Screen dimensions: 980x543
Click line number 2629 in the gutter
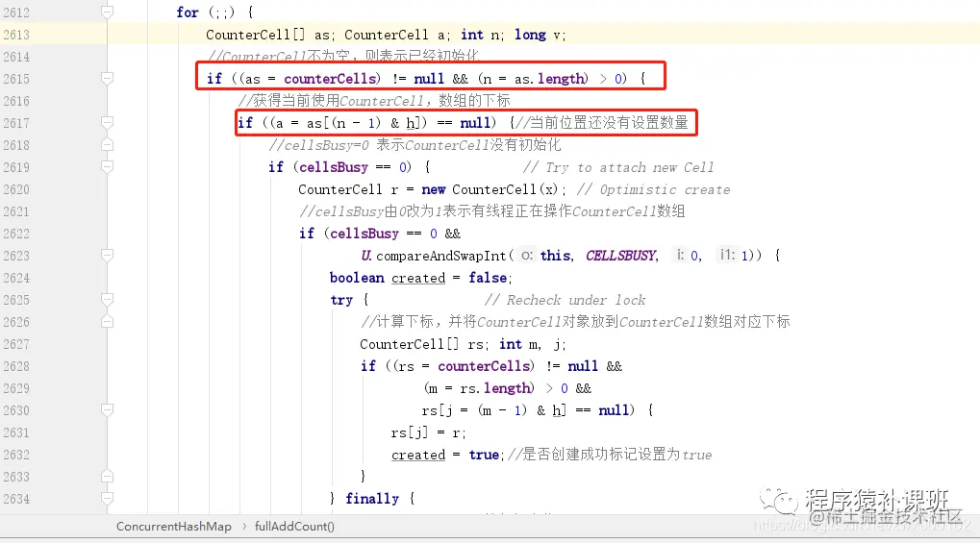[16, 388]
